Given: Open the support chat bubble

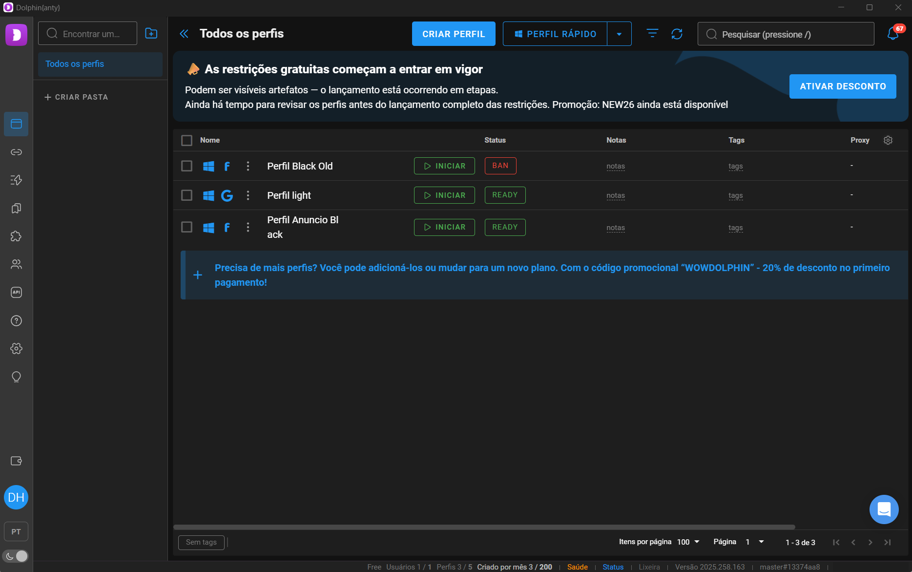Looking at the screenshot, I should [x=884, y=509].
